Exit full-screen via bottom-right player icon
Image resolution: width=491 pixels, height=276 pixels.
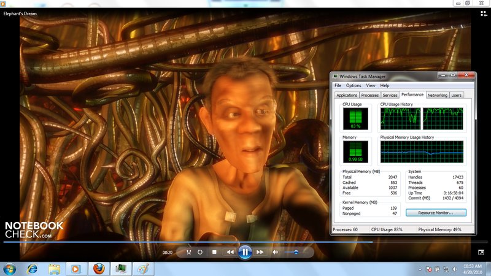click(x=481, y=252)
